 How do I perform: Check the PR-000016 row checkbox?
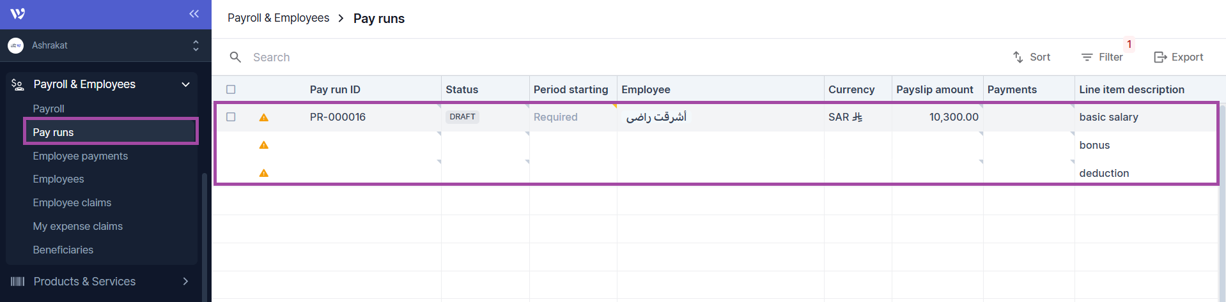tap(231, 117)
